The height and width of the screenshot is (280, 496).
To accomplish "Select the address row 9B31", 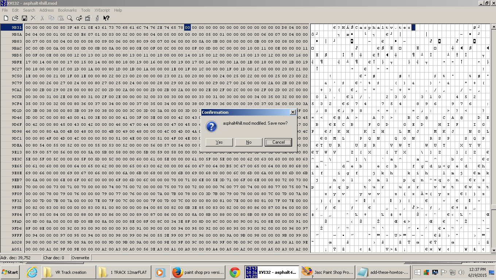I will [12, 27].
